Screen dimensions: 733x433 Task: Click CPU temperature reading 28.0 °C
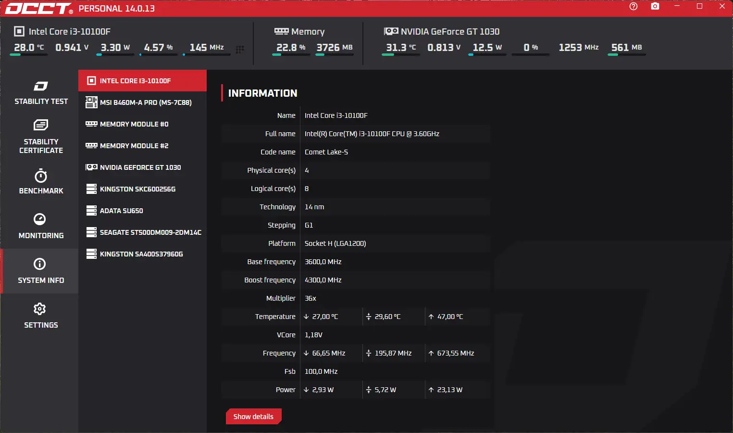(x=29, y=48)
